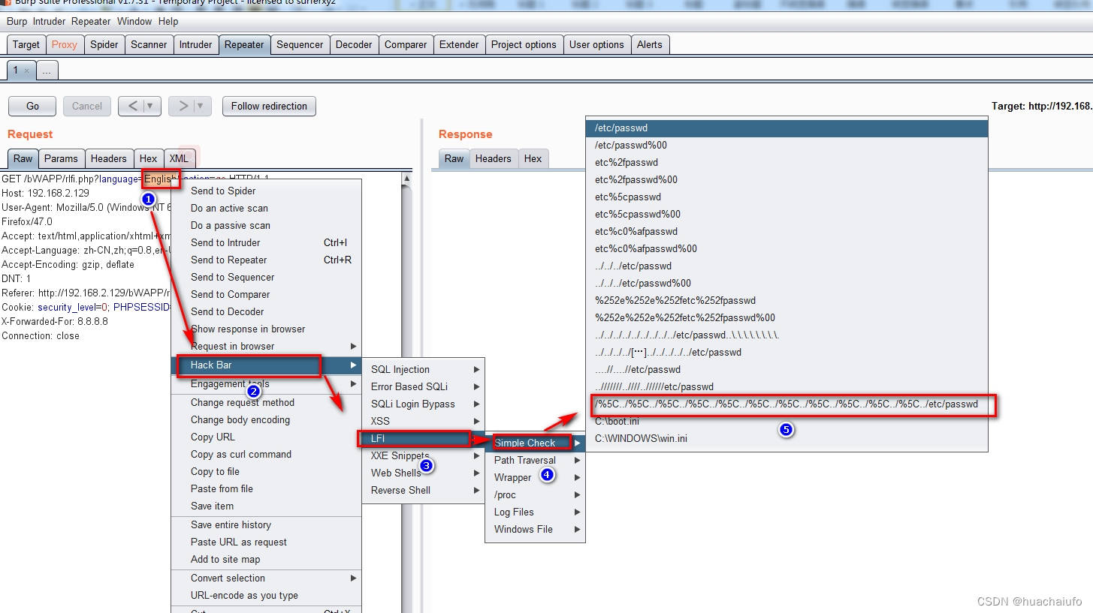Switch to the Target tab
1093x613 pixels.
[26, 44]
